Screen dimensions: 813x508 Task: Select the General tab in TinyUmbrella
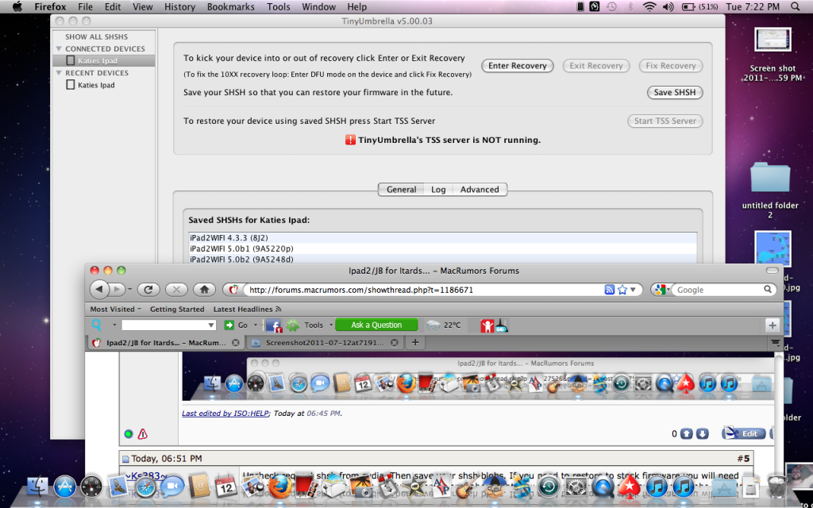(401, 190)
